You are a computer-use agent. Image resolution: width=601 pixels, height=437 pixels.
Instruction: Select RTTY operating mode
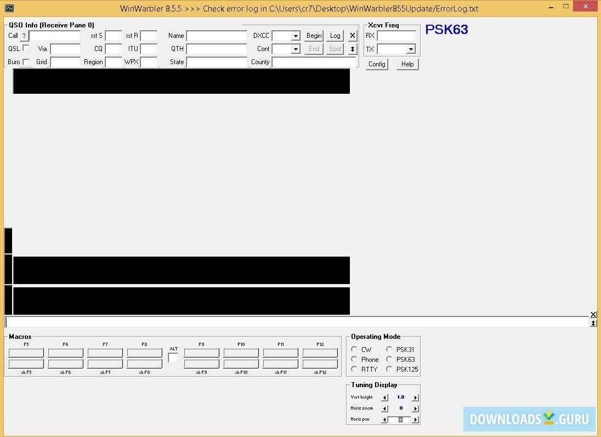coord(354,369)
